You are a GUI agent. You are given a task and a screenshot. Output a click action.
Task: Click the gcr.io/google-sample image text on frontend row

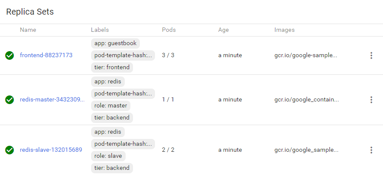tap(306, 55)
